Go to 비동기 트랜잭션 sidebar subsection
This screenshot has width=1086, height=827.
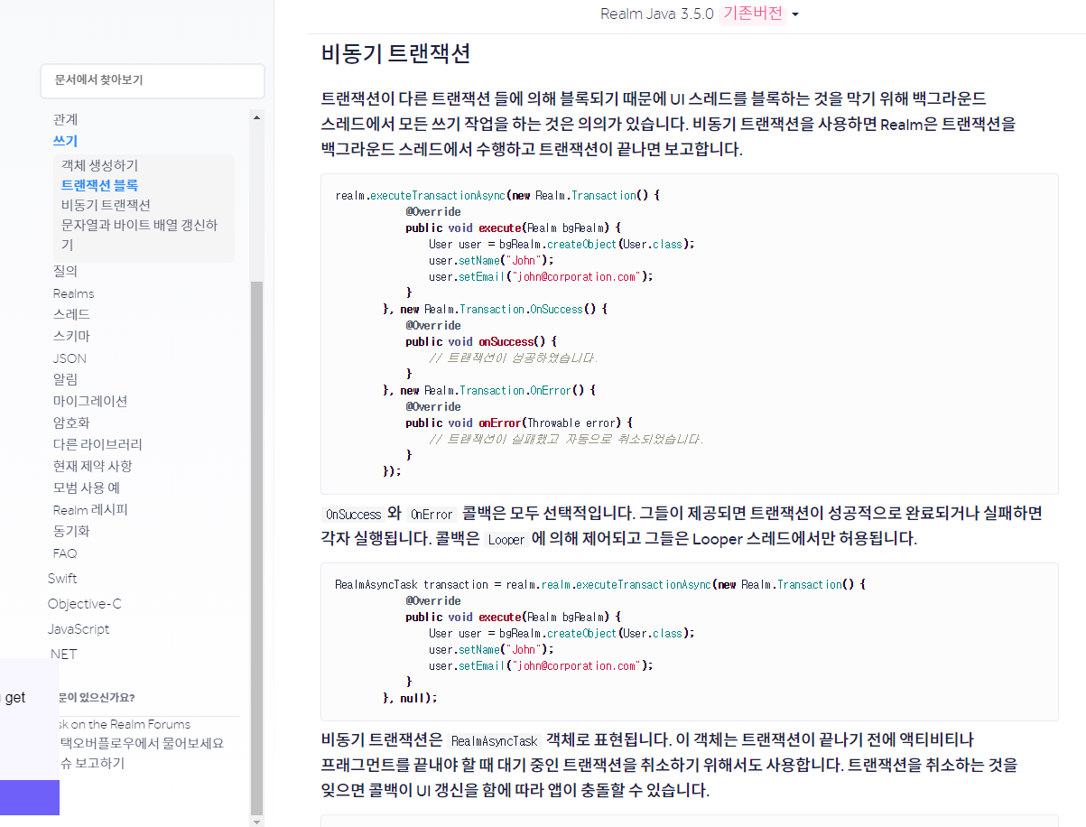107,205
